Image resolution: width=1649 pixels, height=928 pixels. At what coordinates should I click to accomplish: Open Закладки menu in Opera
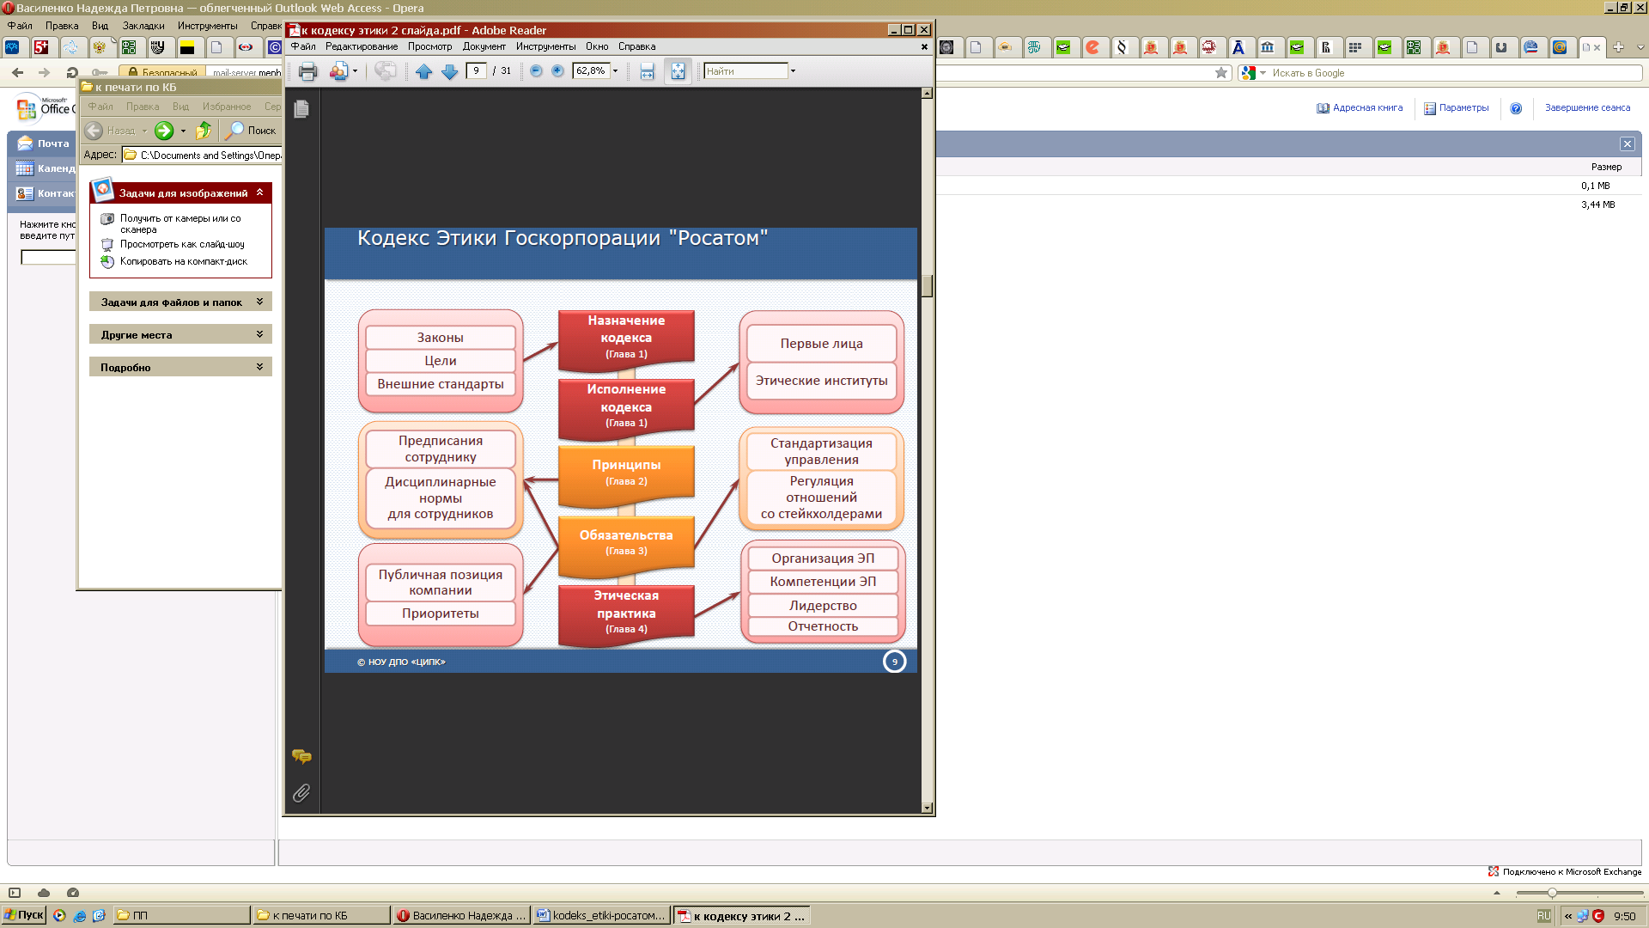click(143, 26)
